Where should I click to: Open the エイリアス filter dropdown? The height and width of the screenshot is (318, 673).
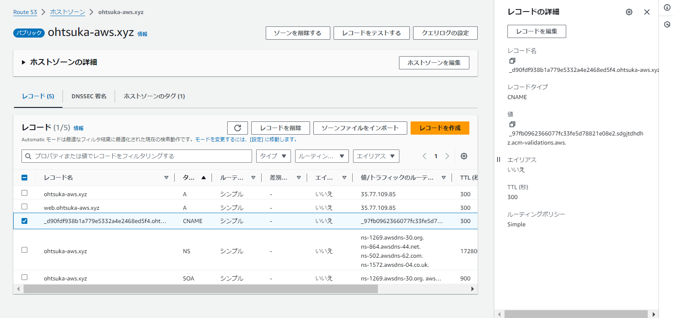coord(376,156)
